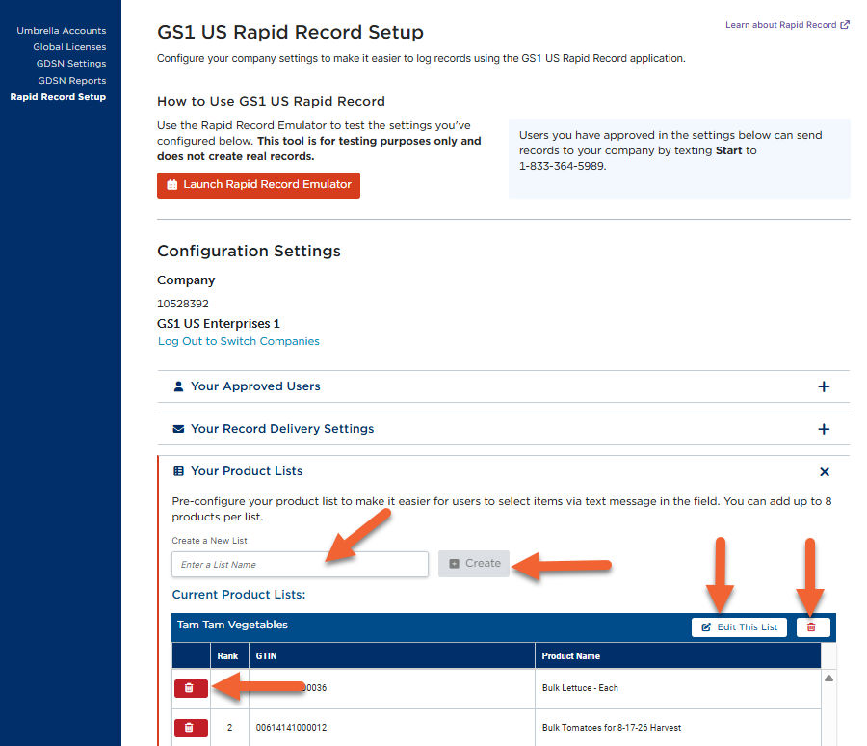This screenshot has width=867, height=746.
Task: Click the product table scroll-up arrow
Action: point(828,678)
